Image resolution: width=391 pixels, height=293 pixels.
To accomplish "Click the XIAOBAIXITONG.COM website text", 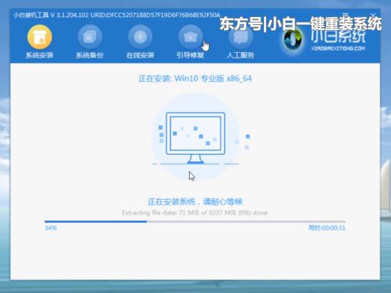I will (338, 48).
